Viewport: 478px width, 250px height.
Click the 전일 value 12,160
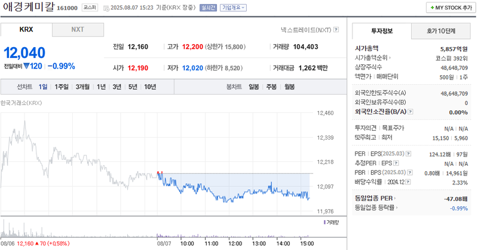(x=138, y=47)
